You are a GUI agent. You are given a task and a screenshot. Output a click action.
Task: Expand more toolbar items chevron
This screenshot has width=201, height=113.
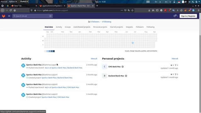(177, 10)
